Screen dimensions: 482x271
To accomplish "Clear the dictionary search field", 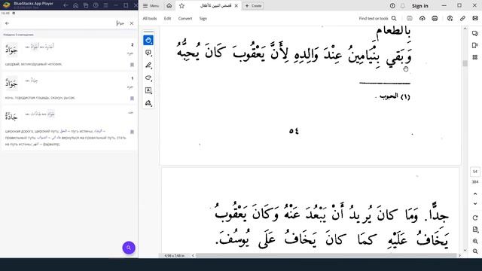I will tap(132, 23).
